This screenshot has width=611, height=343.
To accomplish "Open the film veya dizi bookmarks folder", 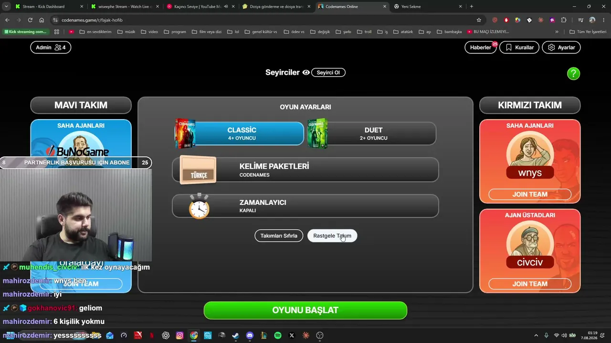I will 207,32.
